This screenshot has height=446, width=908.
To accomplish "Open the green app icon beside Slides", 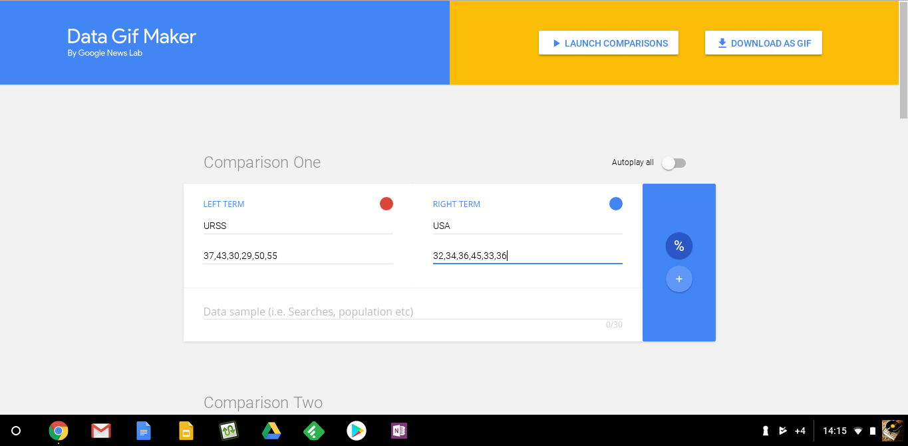I will tap(229, 431).
